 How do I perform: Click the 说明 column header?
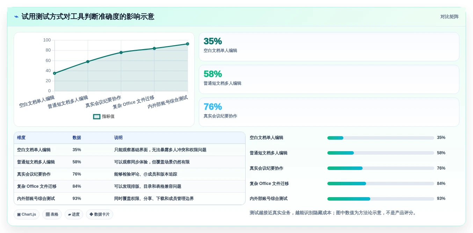[118, 138]
